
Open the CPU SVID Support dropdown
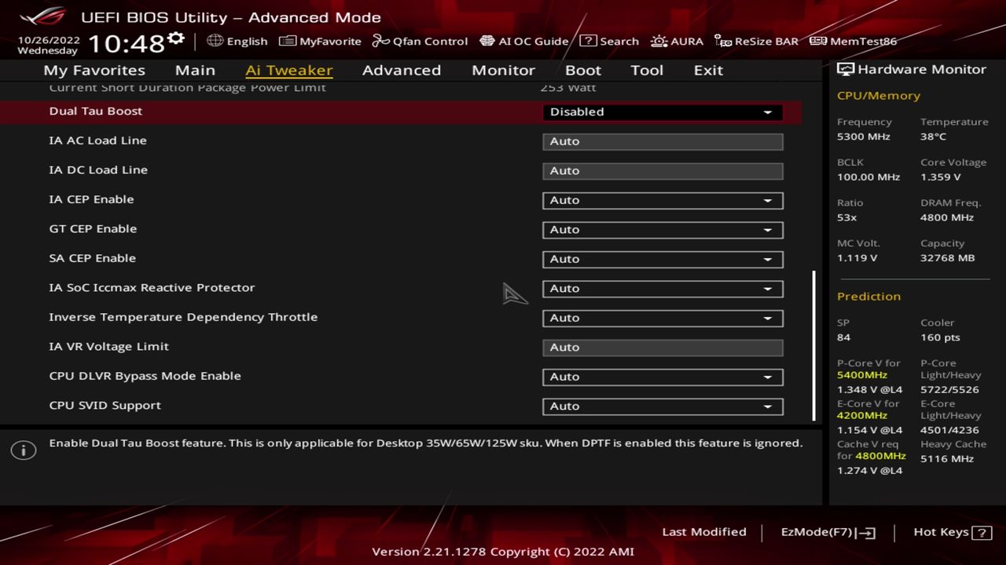(x=663, y=406)
